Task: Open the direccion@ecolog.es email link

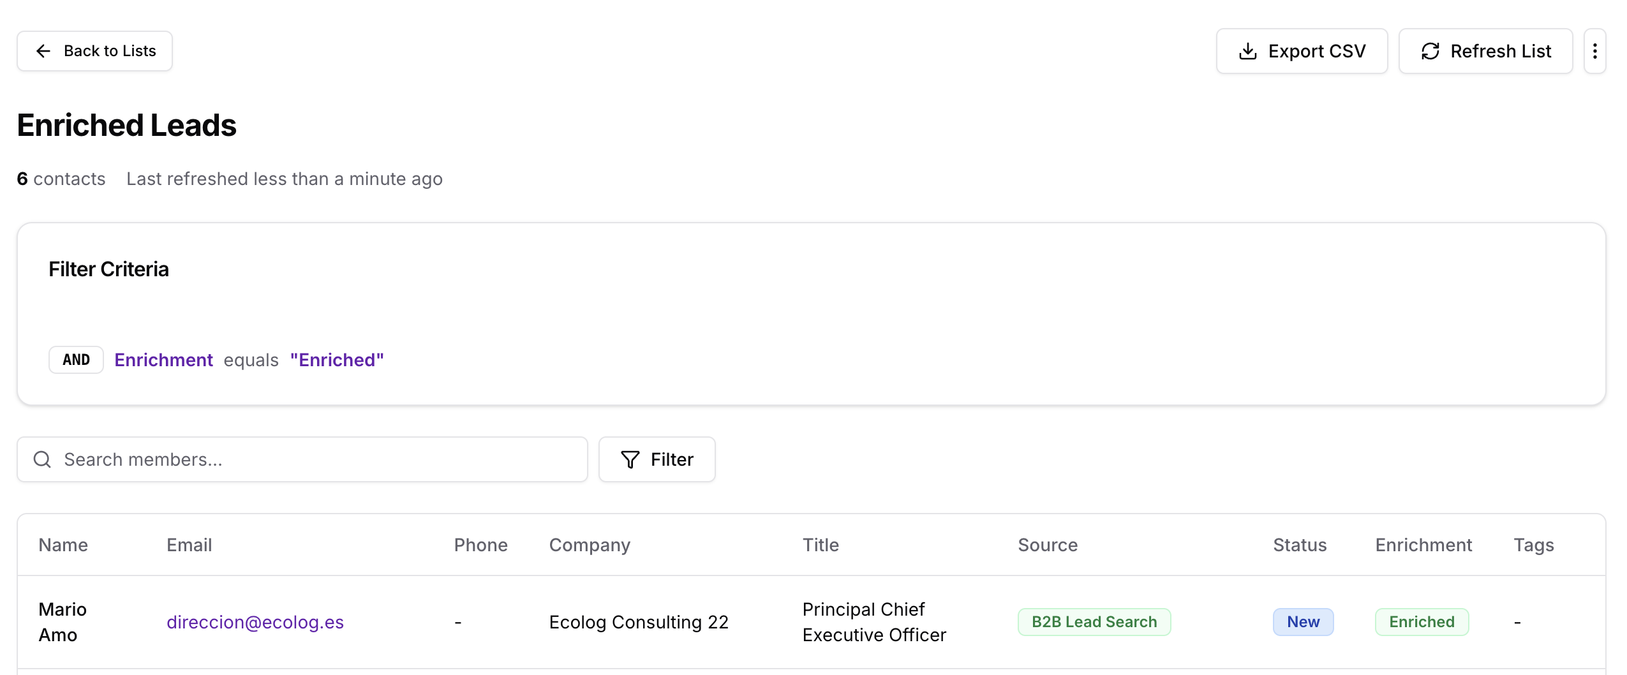Action: point(255,622)
